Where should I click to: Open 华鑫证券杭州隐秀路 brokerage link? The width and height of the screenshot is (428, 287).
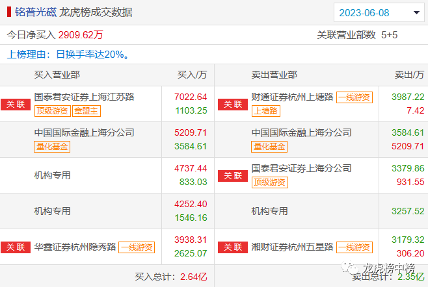point(75,247)
